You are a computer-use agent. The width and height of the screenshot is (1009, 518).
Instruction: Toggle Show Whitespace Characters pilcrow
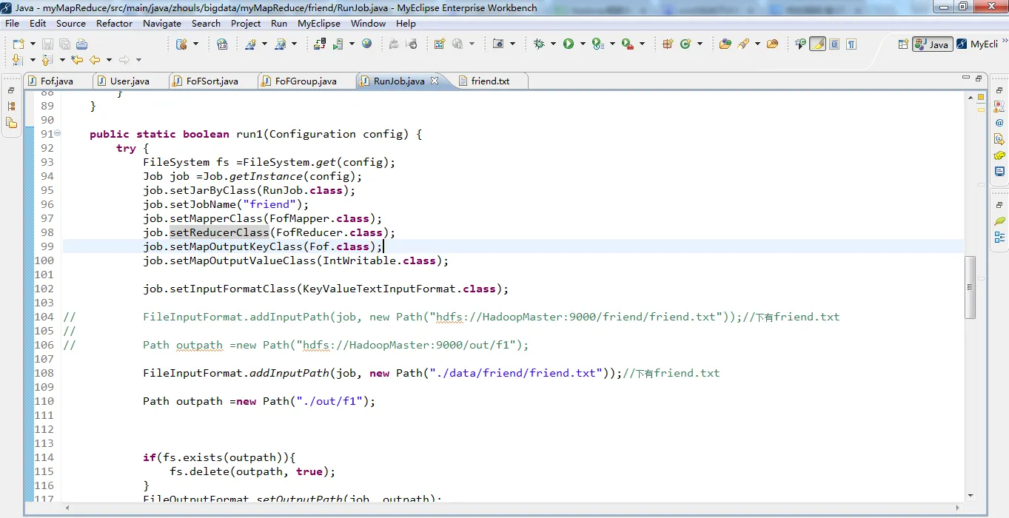[851, 44]
